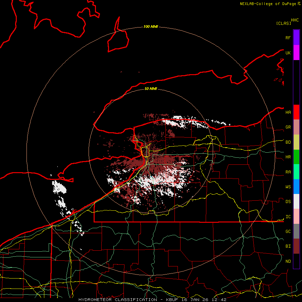Click the red HA color swatch in the legend
The image size is (302, 302).
click(296, 112)
